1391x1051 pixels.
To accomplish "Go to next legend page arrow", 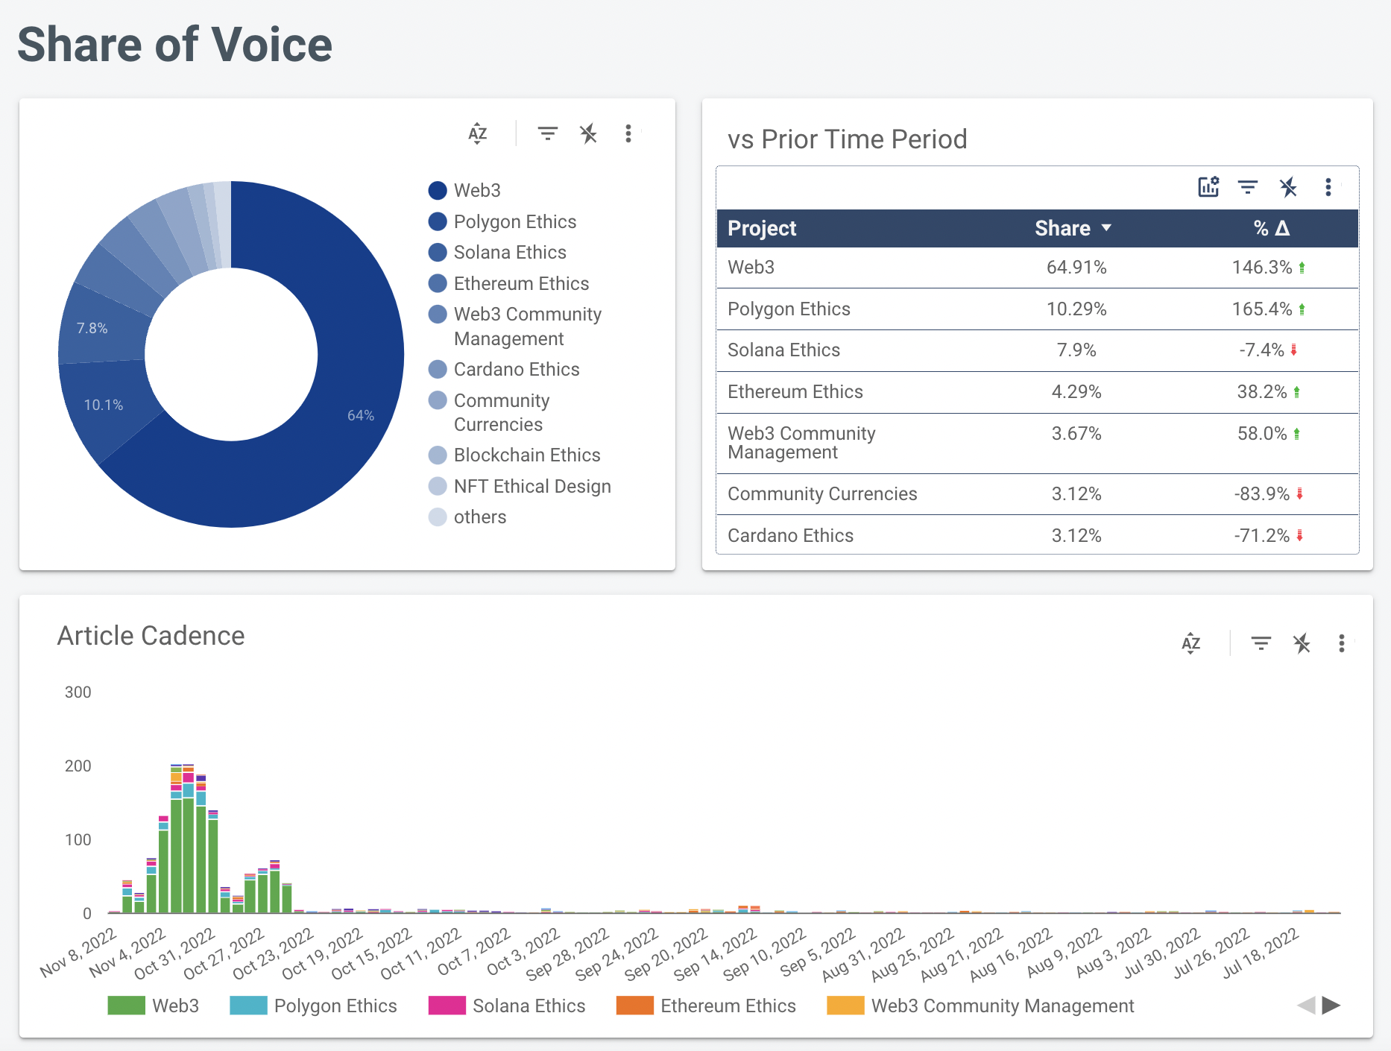I will pyautogui.click(x=1331, y=1006).
